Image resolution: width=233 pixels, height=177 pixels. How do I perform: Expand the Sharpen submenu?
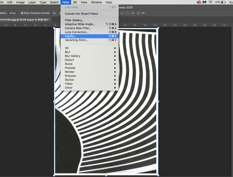click(x=89, y=76)
